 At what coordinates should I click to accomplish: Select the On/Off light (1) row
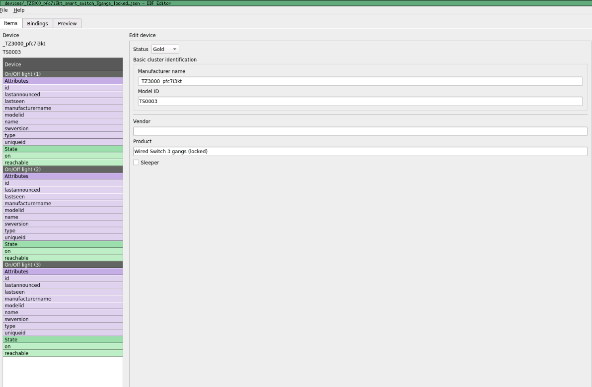point(63,74)
